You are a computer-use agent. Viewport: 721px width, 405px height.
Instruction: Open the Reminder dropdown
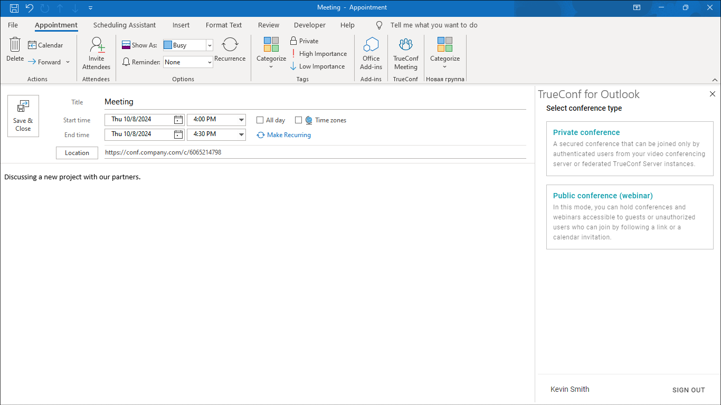coord(210,62)
